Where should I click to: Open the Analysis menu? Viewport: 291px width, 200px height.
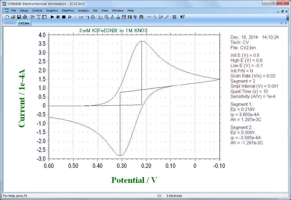[83, 11]
